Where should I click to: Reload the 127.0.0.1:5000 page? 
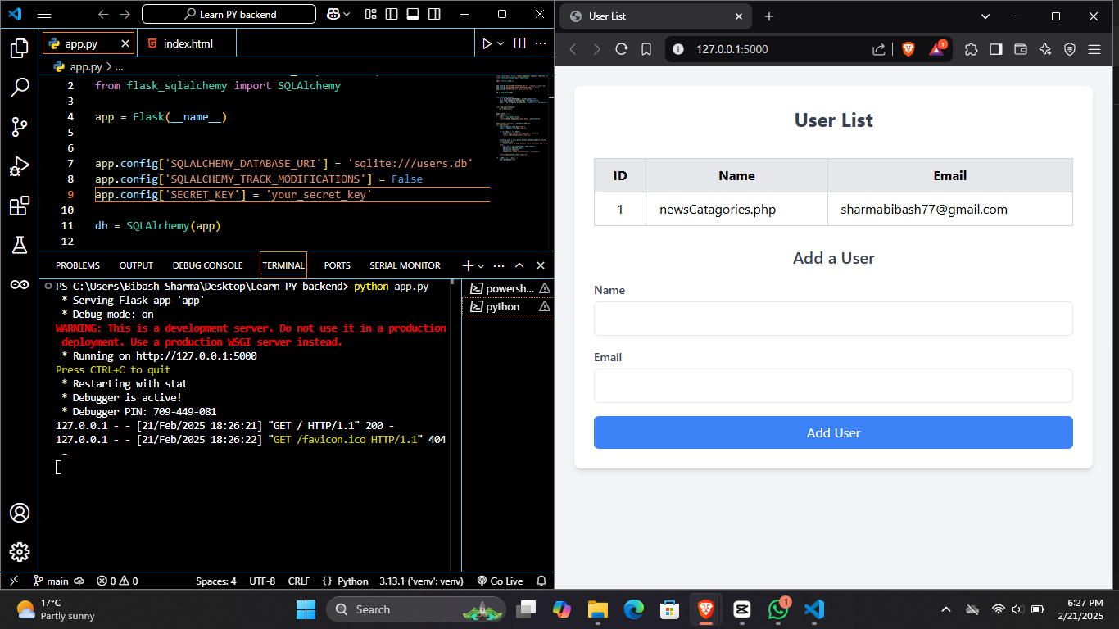[621, 49]
